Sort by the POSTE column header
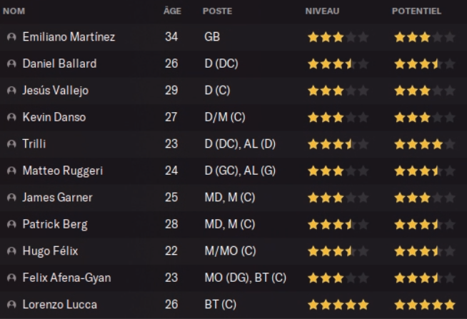The height and width of the screenshot is (319, 467). point(217,11)
